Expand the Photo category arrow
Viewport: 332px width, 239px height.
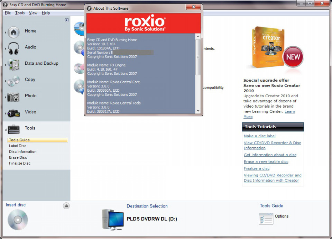click(x=5, y=97)
